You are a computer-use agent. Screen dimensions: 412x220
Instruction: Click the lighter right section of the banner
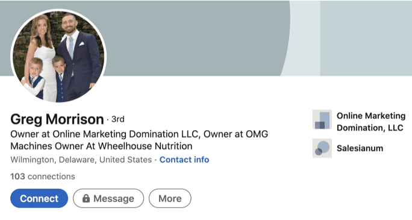click(366, 38)
